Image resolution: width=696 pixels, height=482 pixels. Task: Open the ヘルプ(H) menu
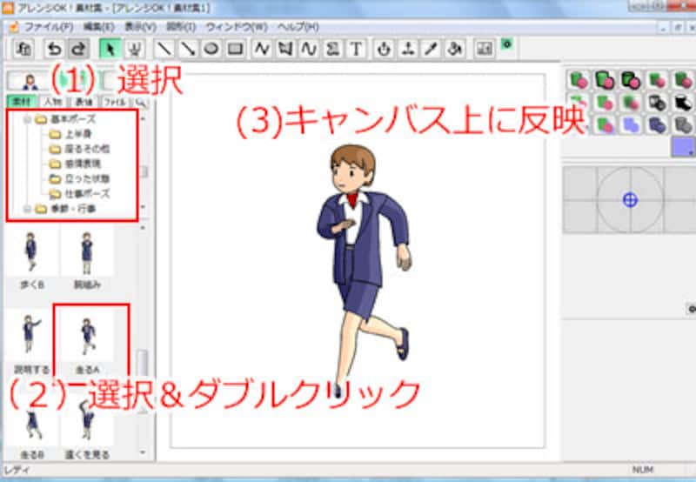(x=298, y=27)
